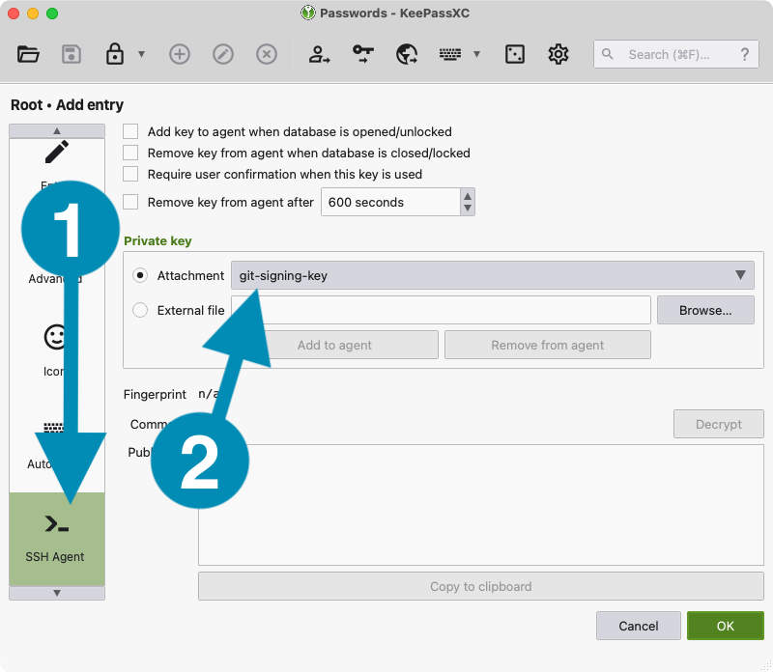The image size is (773, 672).
Task: Switch to the SSH Agent section
Action: point(56,537)
